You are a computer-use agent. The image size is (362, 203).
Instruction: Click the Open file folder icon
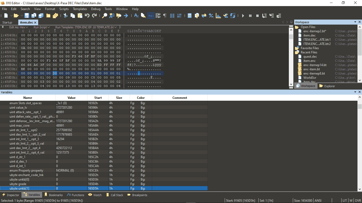tap(16, 16)
